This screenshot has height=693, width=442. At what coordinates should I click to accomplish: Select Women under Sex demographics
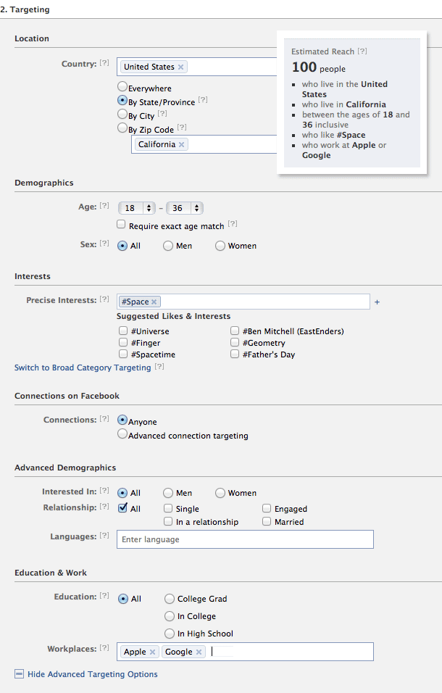[x=220, y=246]
